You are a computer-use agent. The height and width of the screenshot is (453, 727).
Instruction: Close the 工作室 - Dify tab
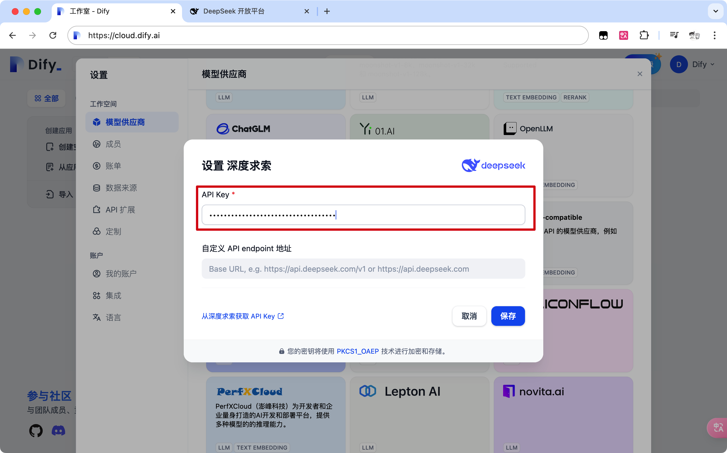click(x=173, y=12)
